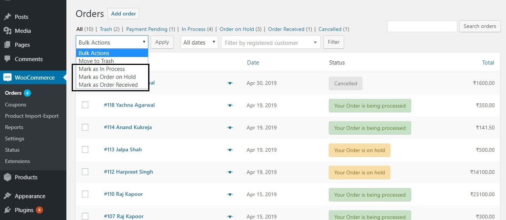
Task: Click the Products box icon
Action: point(7,177)
